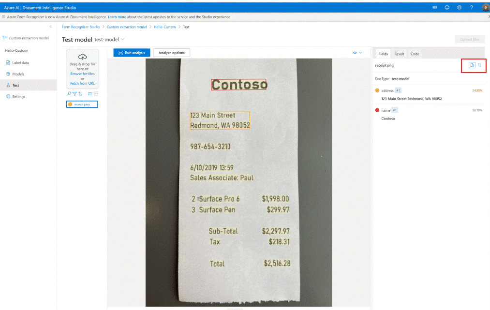Open Models in the sidebar

point(18,74)
